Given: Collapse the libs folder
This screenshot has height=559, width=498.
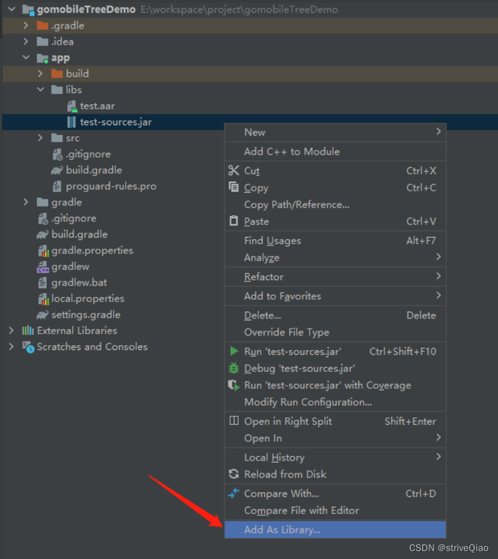Looking at the screenshot, I should 41,89.
